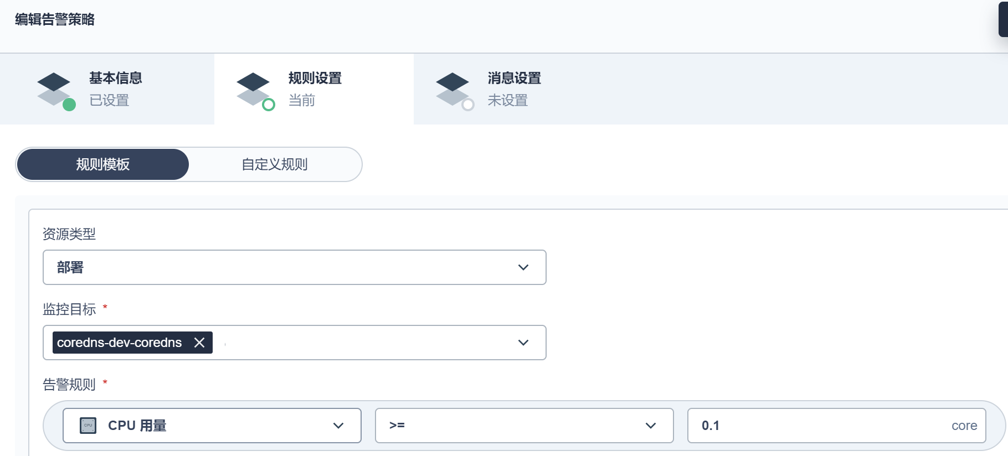Open the 资源类型 dropdown showing 部署
The height and width of the screenshot is (456, 1008).
pos(294,267)
